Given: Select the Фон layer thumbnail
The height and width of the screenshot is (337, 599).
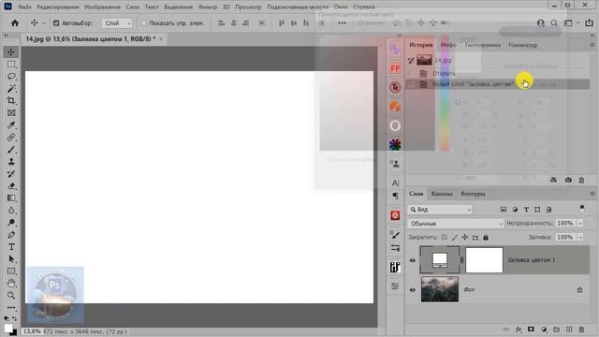Looking at the screenshot, I should [440, 289].
